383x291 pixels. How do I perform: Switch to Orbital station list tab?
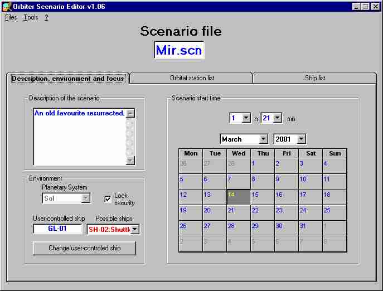[x=192, y=78]
